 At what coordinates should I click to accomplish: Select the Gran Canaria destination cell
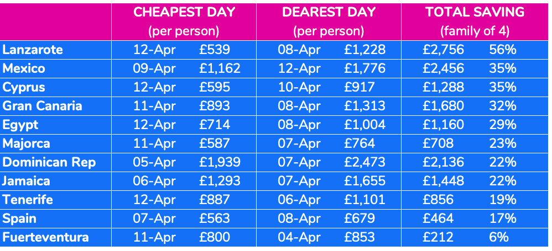(42, 106)
